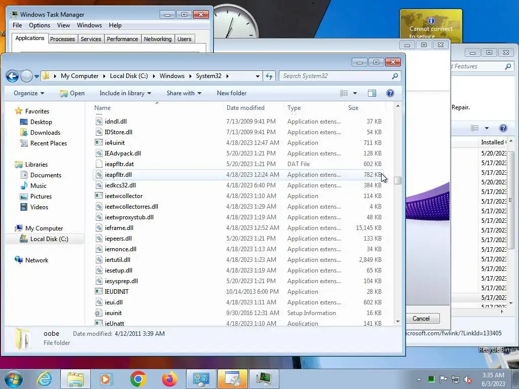
Task: Click the Windows breadcrumb in the address bar
Action: pos(172,76)
